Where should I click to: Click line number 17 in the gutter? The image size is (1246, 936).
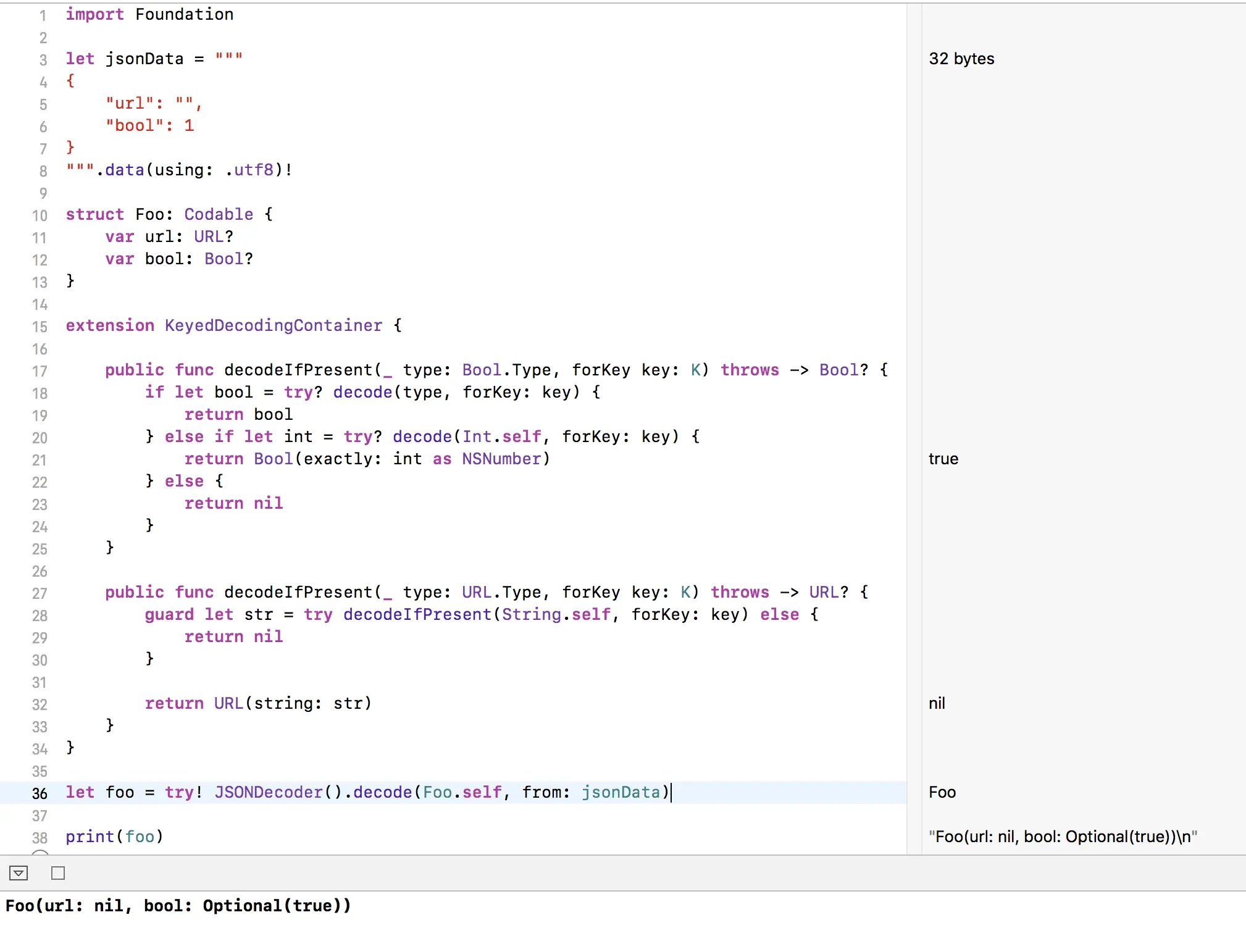click(40, 371)
